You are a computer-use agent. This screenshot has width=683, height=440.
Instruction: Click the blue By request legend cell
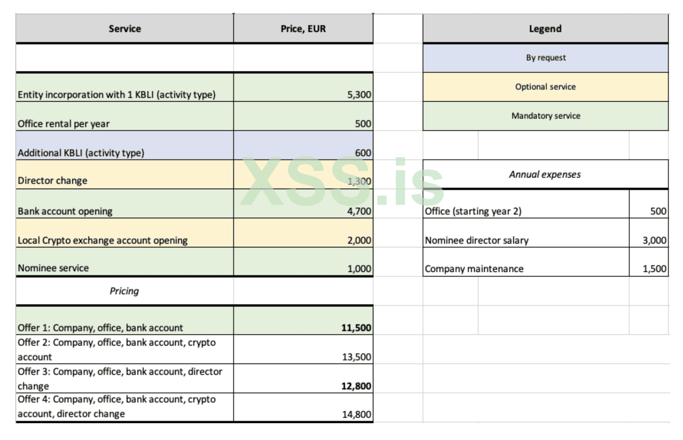[x=545, y=58]
